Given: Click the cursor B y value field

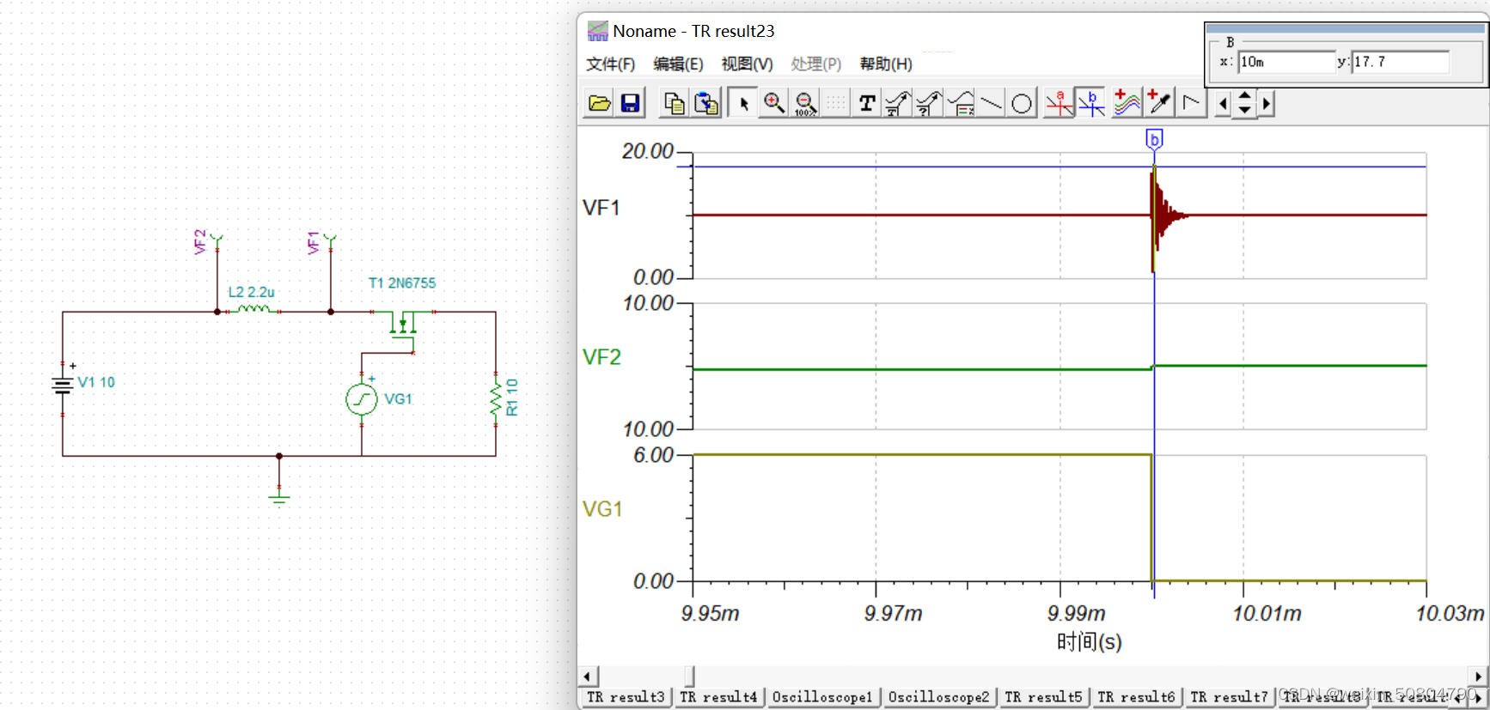Looking at the screenshot, I should [x=1400, y=62].
